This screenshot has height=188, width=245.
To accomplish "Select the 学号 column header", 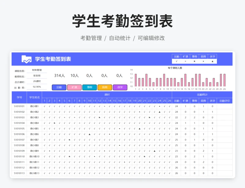I will (19, 97).
